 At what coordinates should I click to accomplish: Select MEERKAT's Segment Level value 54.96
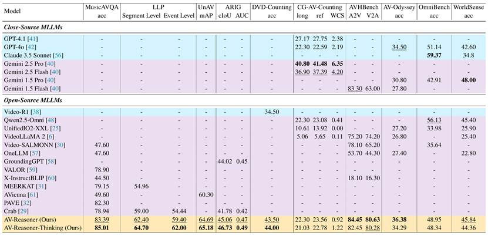pyautogui.click(x=140, y=187)
